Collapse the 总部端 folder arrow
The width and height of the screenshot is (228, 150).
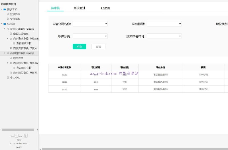click(x=2, y=24)
